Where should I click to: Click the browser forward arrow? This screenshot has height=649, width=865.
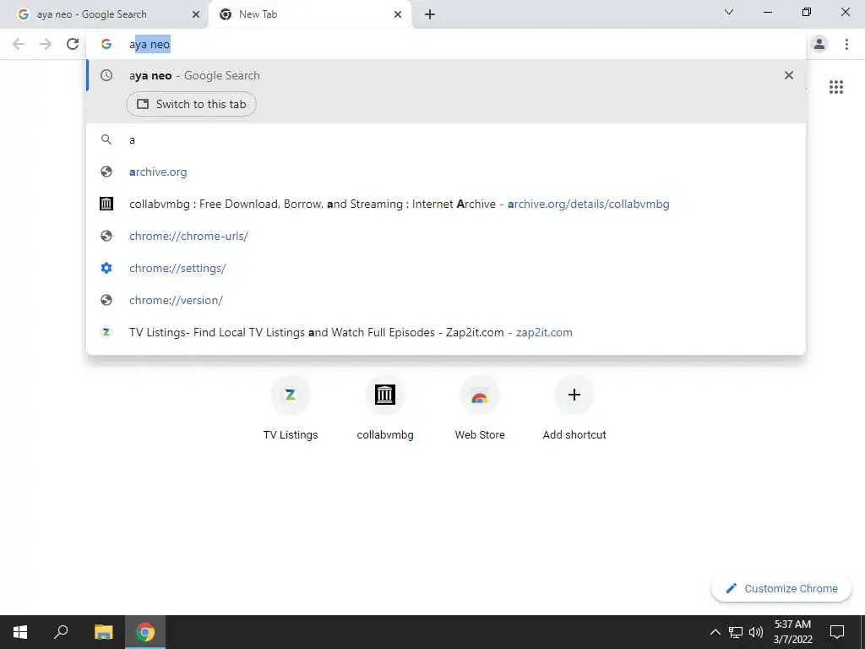click(x=46, y=44)
